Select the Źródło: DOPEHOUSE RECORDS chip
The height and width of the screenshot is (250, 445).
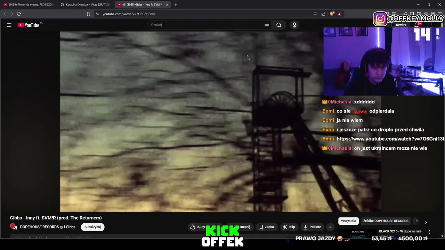click(x=386, y=221)
